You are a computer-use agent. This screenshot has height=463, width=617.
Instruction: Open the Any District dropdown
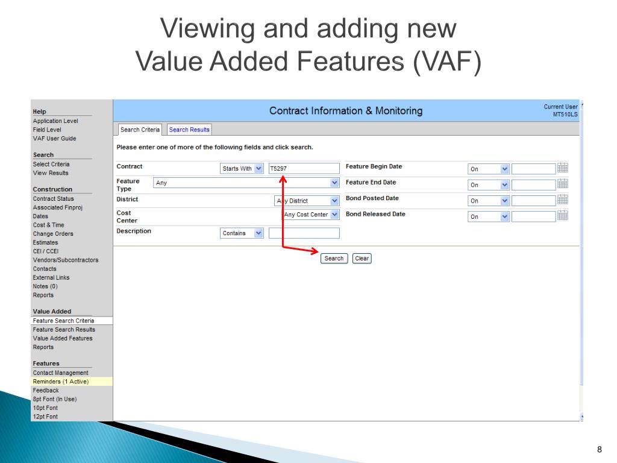point(307,201)
